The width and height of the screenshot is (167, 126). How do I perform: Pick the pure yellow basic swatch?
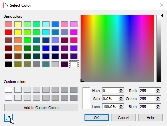pos(18,32)
